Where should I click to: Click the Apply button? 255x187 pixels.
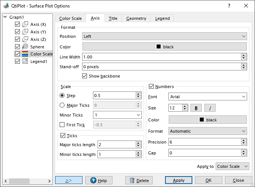(178, 180)
